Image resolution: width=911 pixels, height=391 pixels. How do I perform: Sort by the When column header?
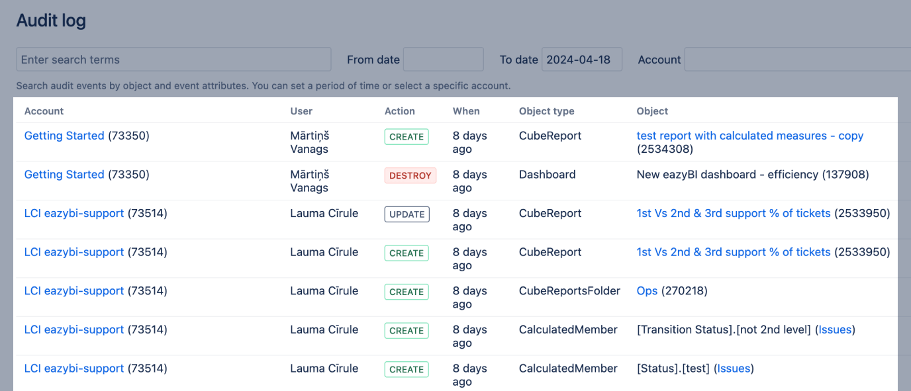click(x=466, y=111)
